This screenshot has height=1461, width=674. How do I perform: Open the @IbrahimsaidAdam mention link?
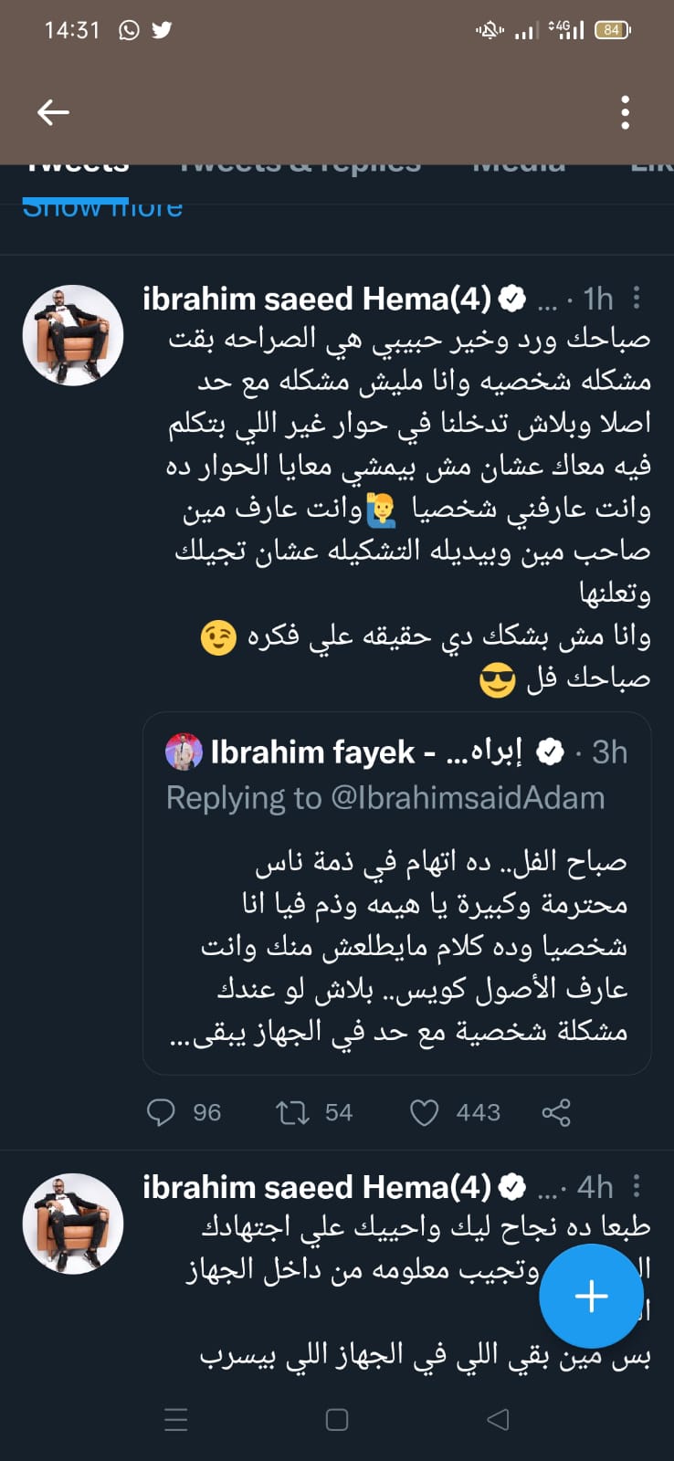pos(468,798)
